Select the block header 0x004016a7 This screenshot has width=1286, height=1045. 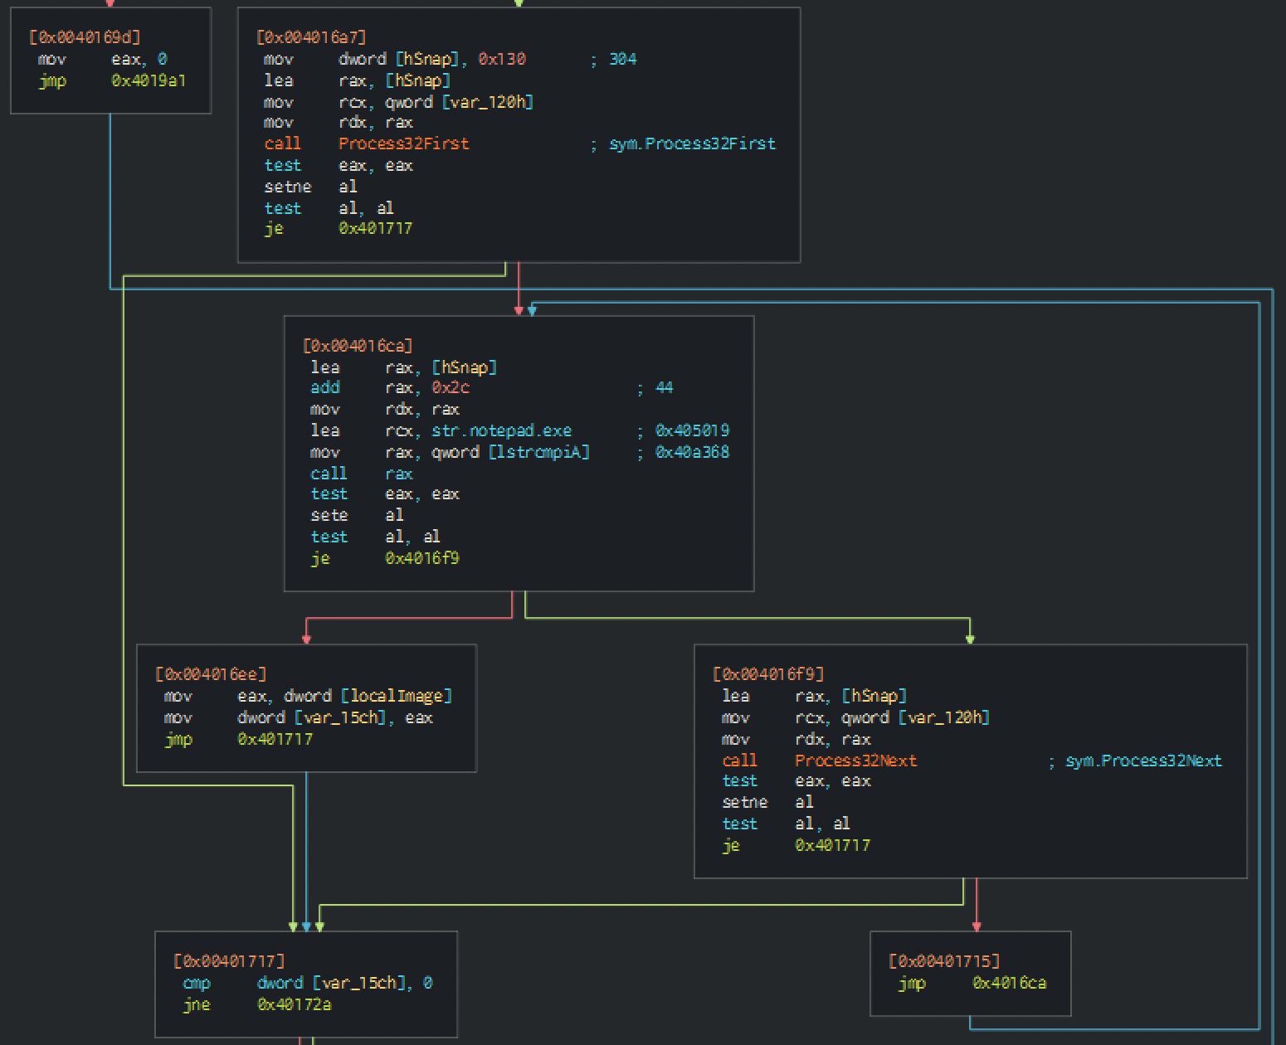311,37
